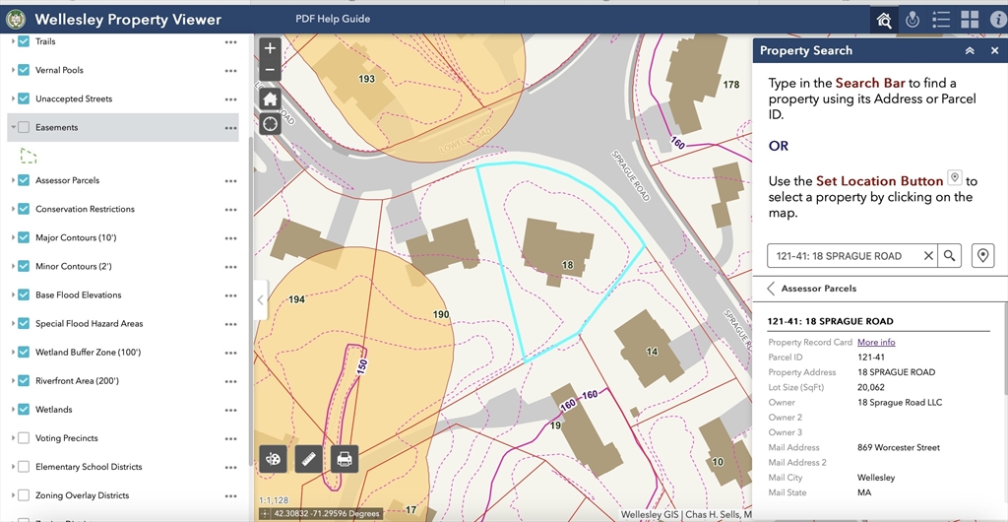Return map to default home extent

(271, 98)
